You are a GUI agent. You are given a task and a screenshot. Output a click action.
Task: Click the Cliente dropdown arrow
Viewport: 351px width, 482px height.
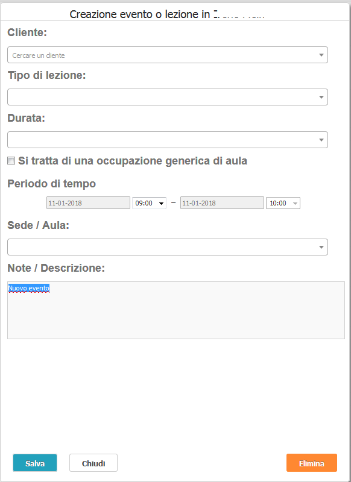pos(321,55)
